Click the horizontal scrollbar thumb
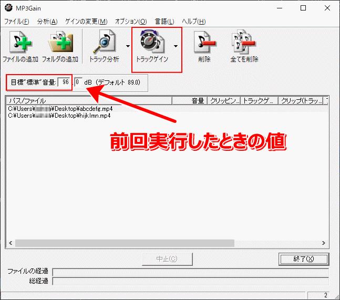 pos(125,243)
